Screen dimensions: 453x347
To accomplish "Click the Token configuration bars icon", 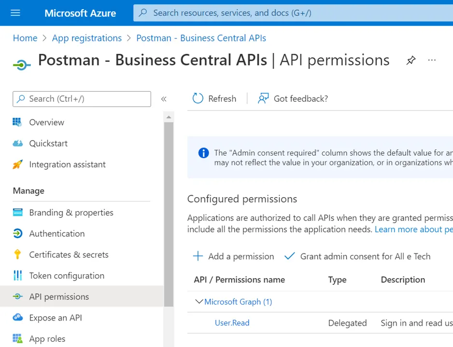I will pyautogui.click(x=17, y=276).
